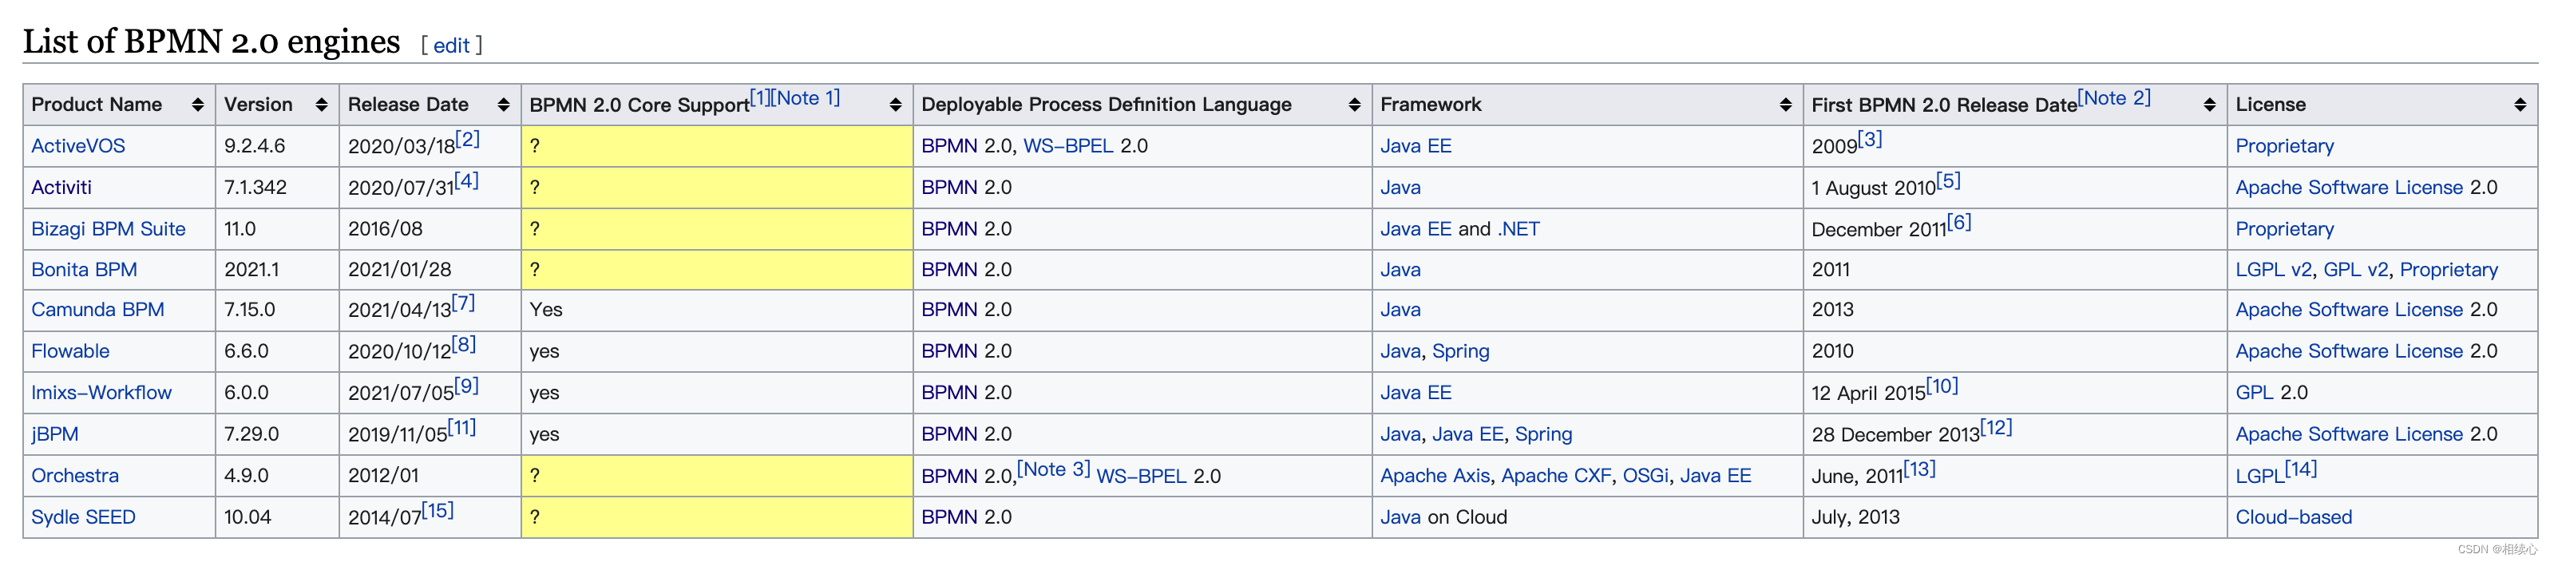Follow citation [15] after Sydle SEED date
The width and height of the screenshot is (2550, 562).
[438, 511]
